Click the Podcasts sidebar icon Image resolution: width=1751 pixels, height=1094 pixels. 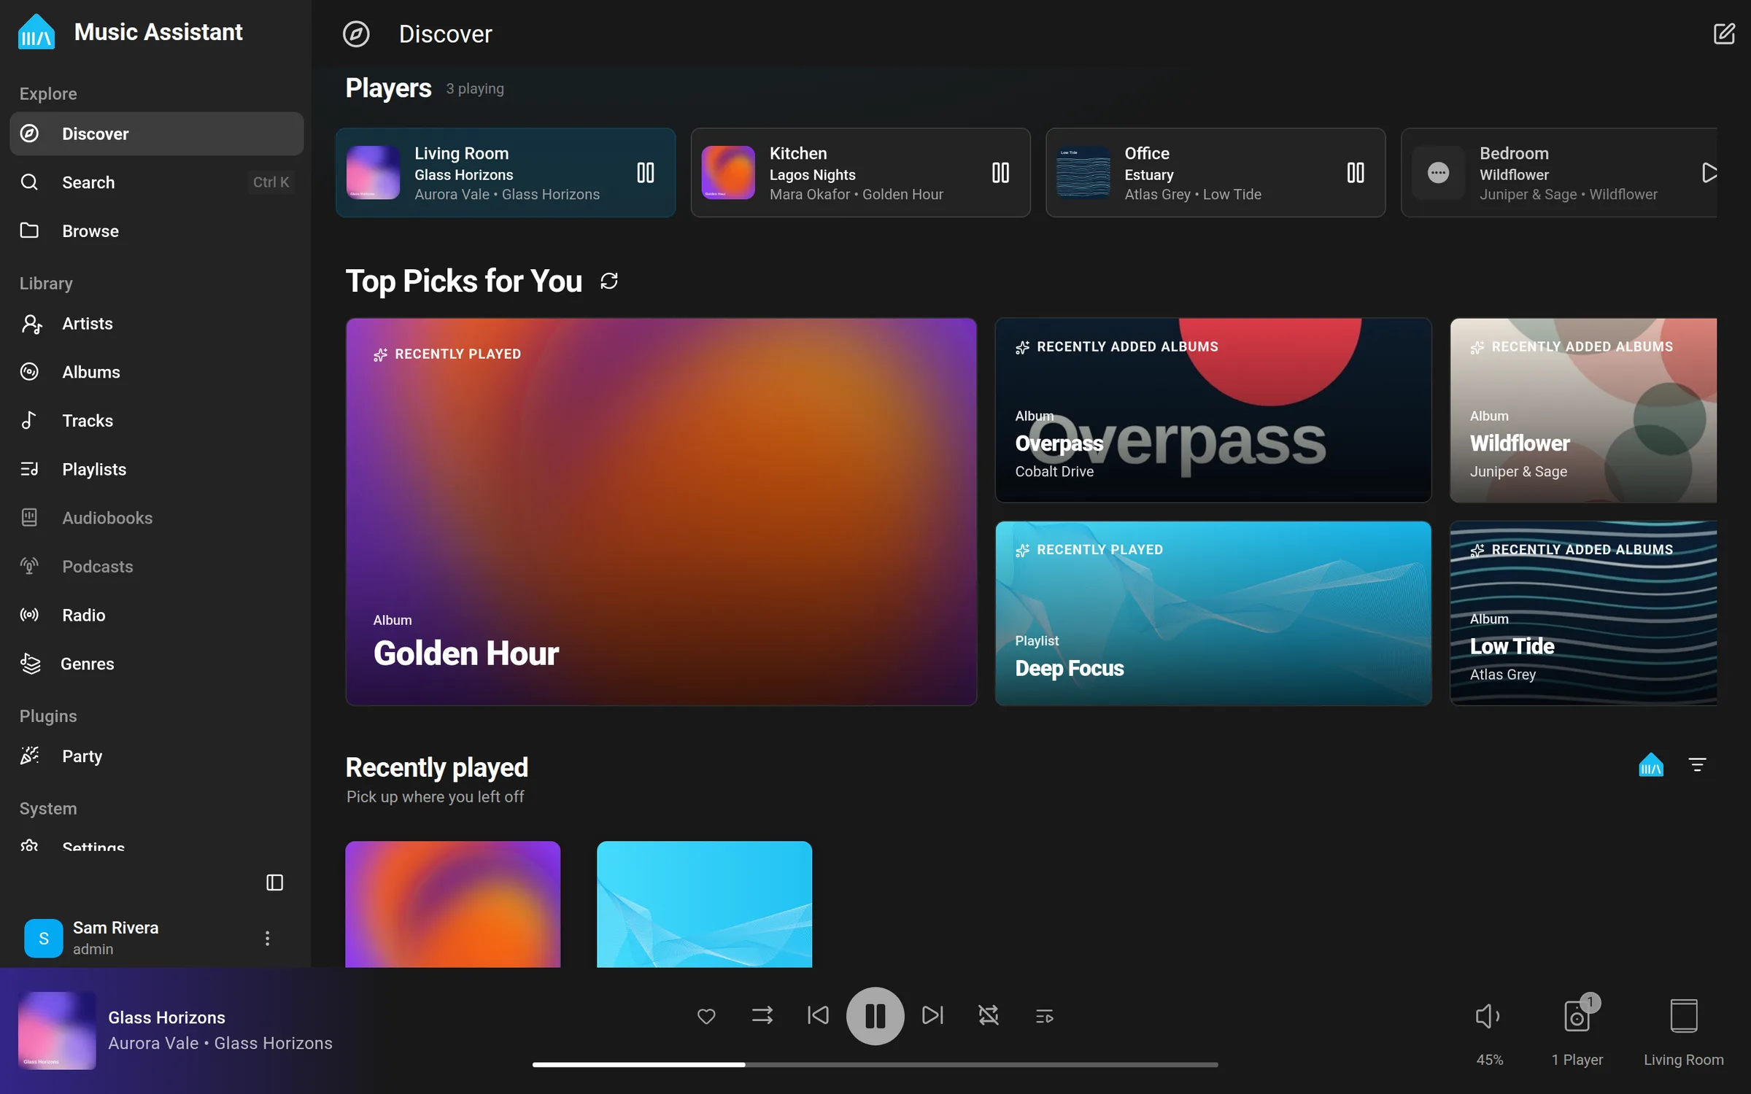coord(29,566)
